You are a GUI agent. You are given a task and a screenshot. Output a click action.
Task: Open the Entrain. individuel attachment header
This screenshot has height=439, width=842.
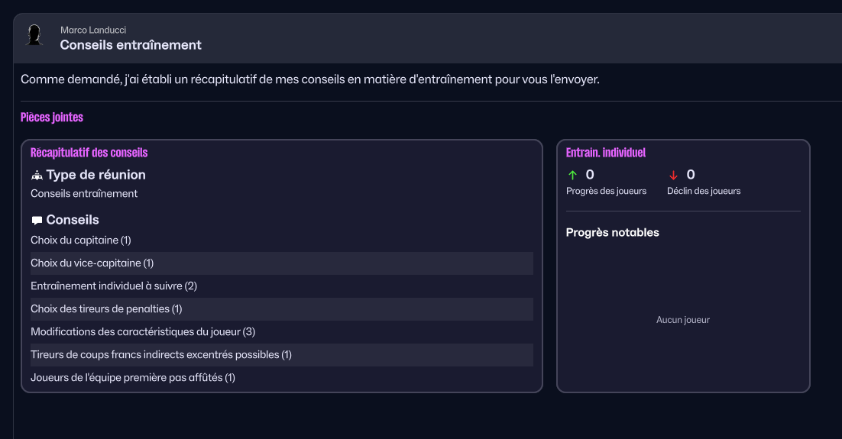(x=605, y=153)
